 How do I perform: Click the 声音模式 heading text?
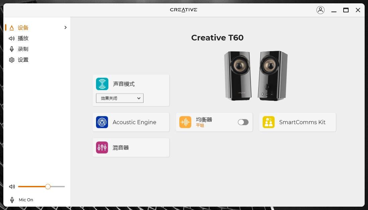(124, 84)
